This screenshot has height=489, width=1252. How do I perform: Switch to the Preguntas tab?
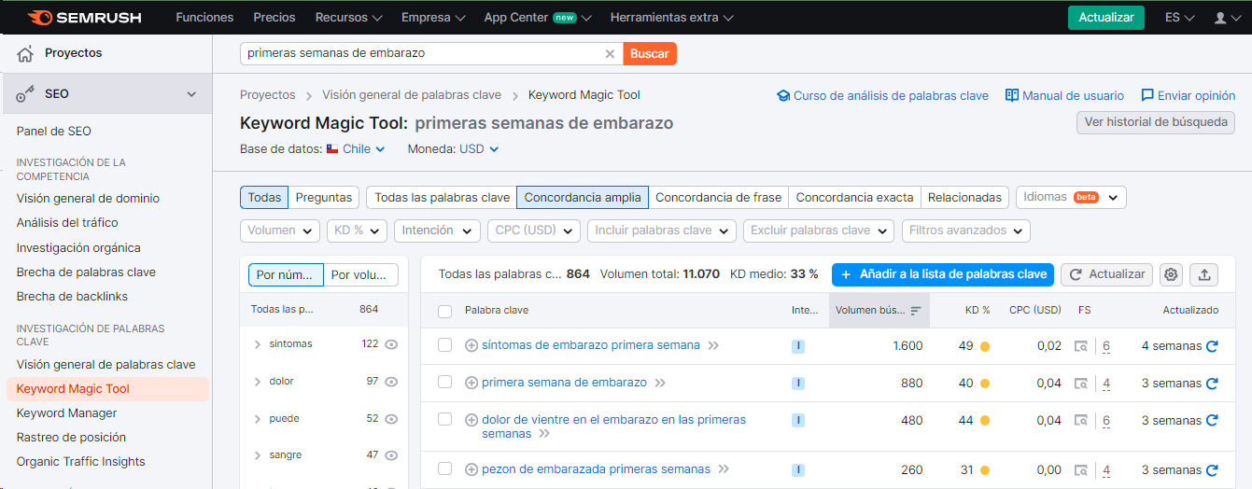pyautogui.click(x=323, y=197)
